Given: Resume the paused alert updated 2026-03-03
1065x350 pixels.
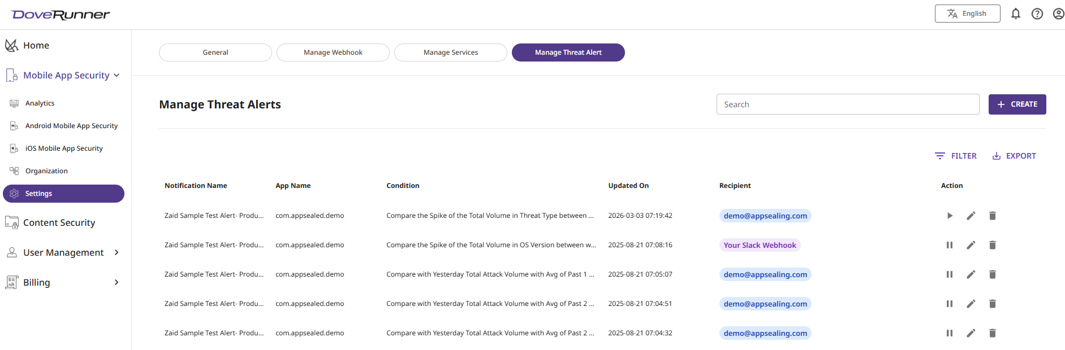Looking at the screenshot, I should pos(950,216).
